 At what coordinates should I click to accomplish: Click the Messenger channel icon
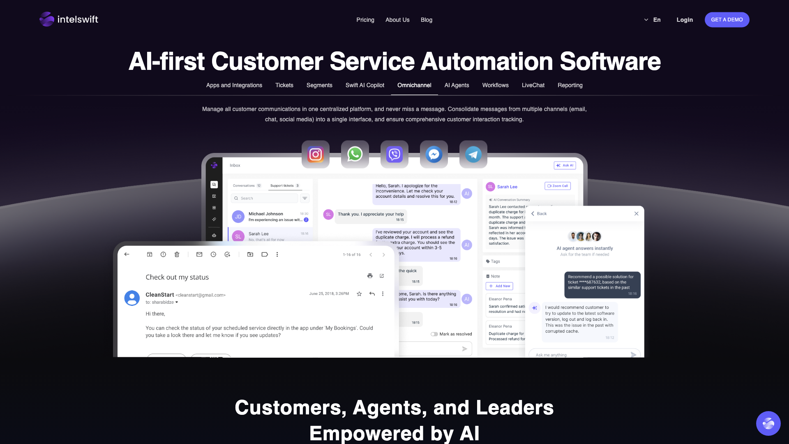tap(434, 154)
